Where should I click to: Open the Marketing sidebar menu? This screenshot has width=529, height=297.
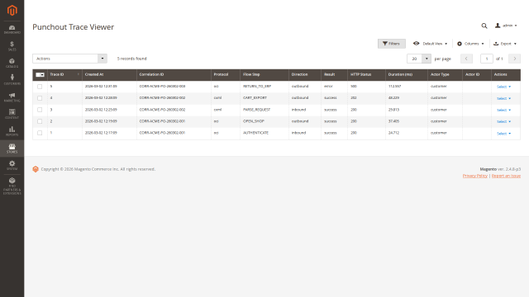(x=12, y=97)
